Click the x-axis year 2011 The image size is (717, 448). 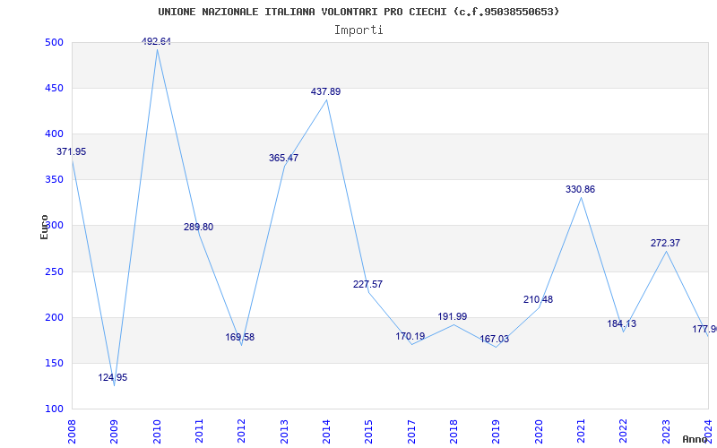click(x=199, y=431)
